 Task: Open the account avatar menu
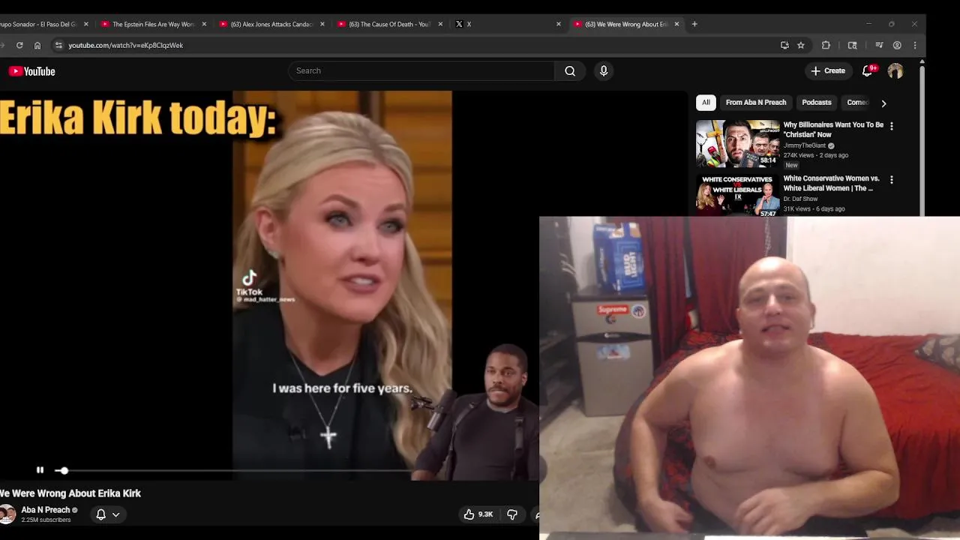point(895,71)
